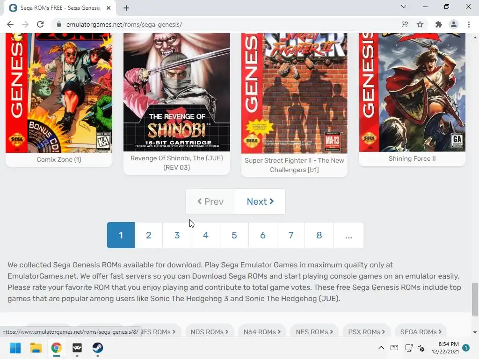Open the PSX ROMs category link

click(367, 331)
